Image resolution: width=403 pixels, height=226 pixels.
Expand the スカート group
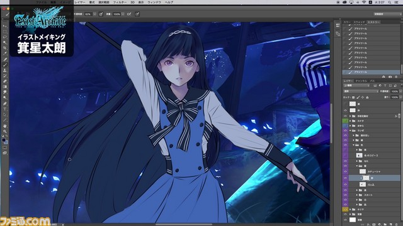tap(357, 195)
